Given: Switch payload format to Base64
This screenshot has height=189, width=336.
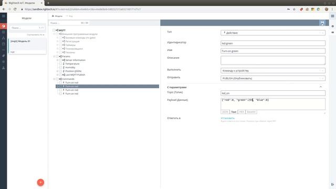Looking at the screenshot, I should pyautogui.click(x=251, y=112).
